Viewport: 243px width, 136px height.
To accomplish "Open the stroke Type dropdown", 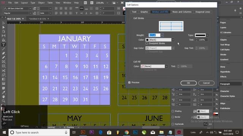I will pos(207,35).
